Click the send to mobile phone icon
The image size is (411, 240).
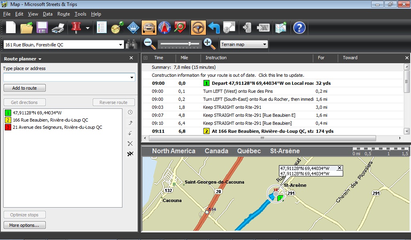pyautogui.click(x=247, y=28)
